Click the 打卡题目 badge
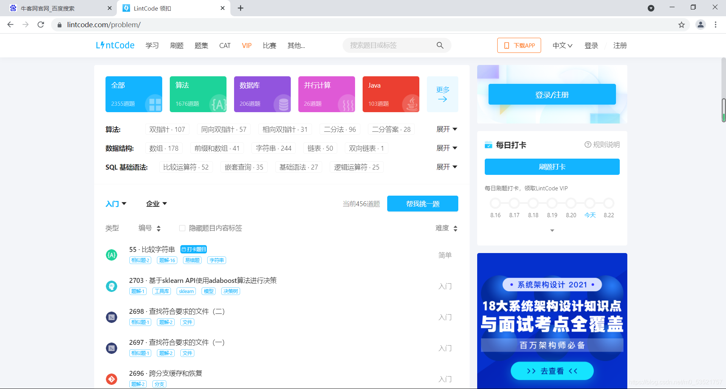This screenshot has width=726, height=389. pos(194,249)
